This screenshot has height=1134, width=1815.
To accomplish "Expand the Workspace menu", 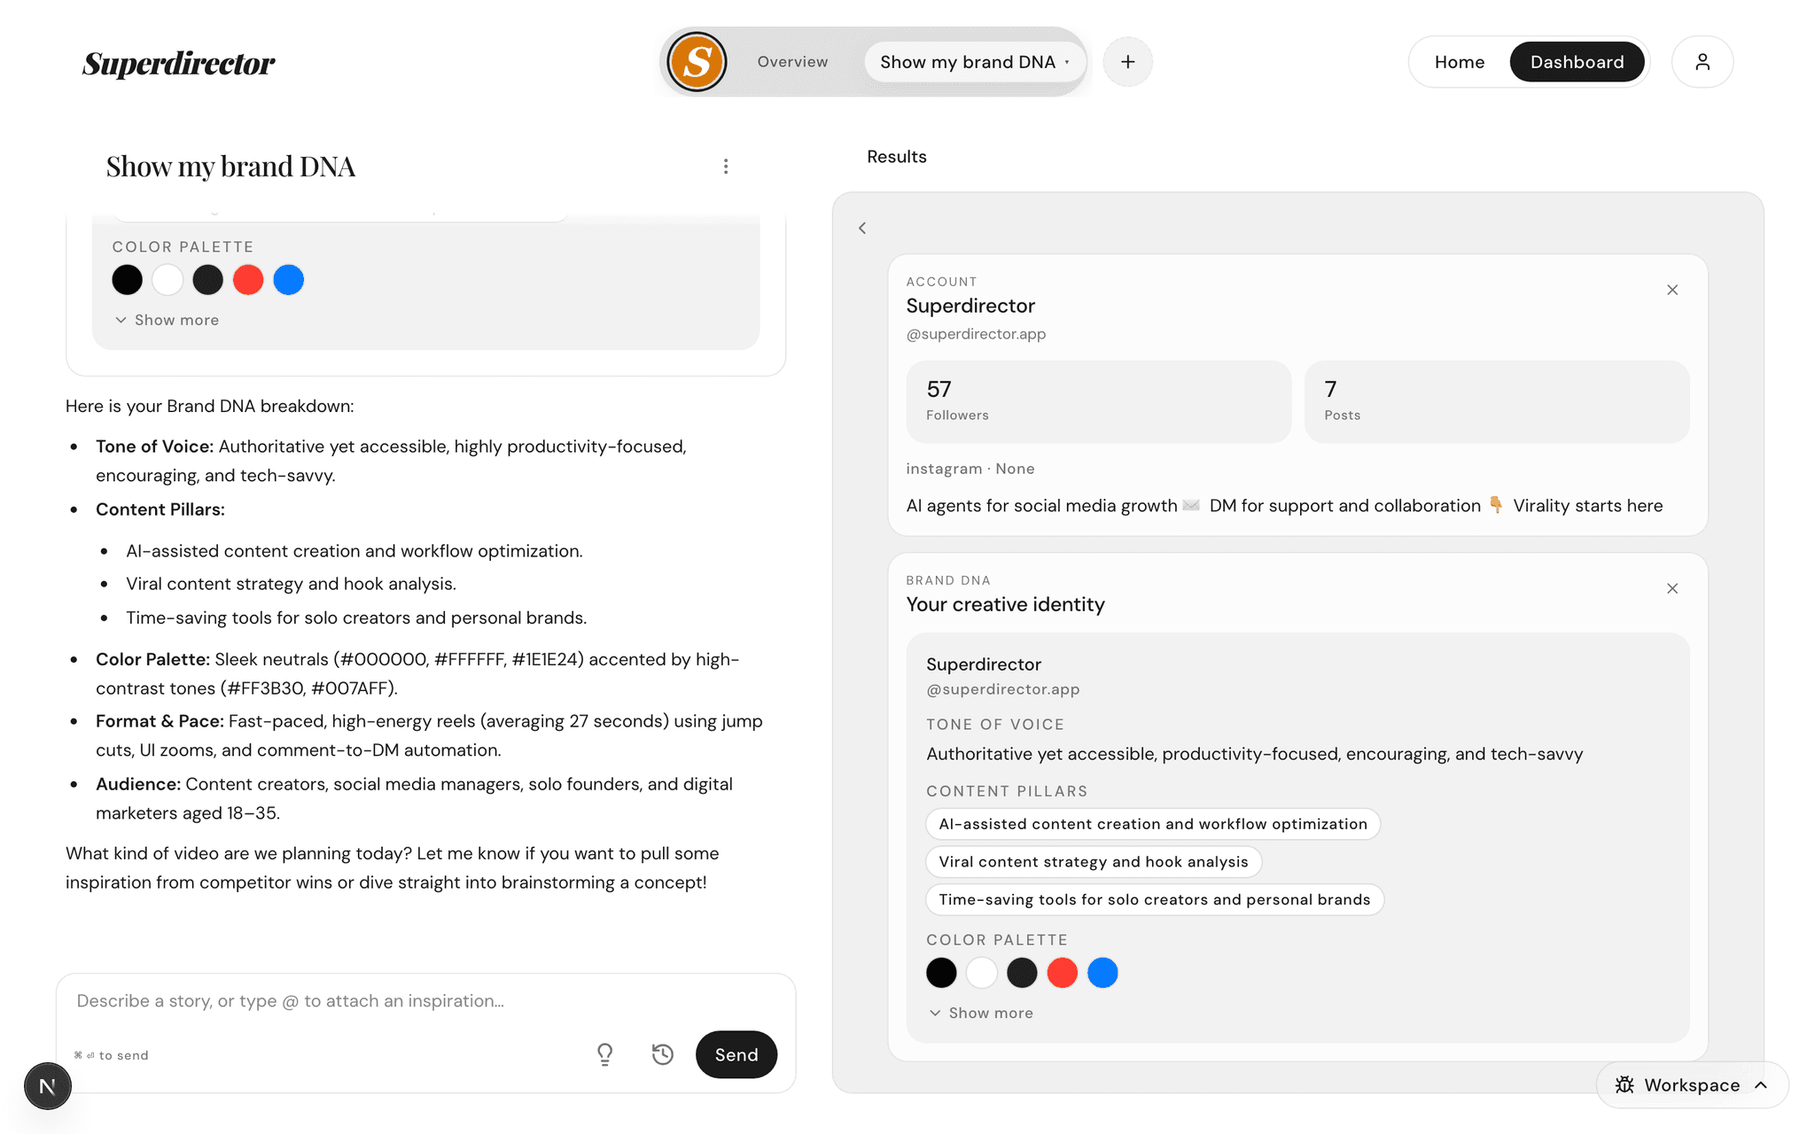I will (1692, 1085).
